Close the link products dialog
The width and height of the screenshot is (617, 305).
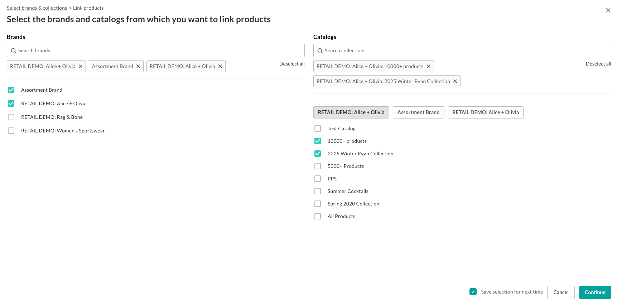(608, 10)
